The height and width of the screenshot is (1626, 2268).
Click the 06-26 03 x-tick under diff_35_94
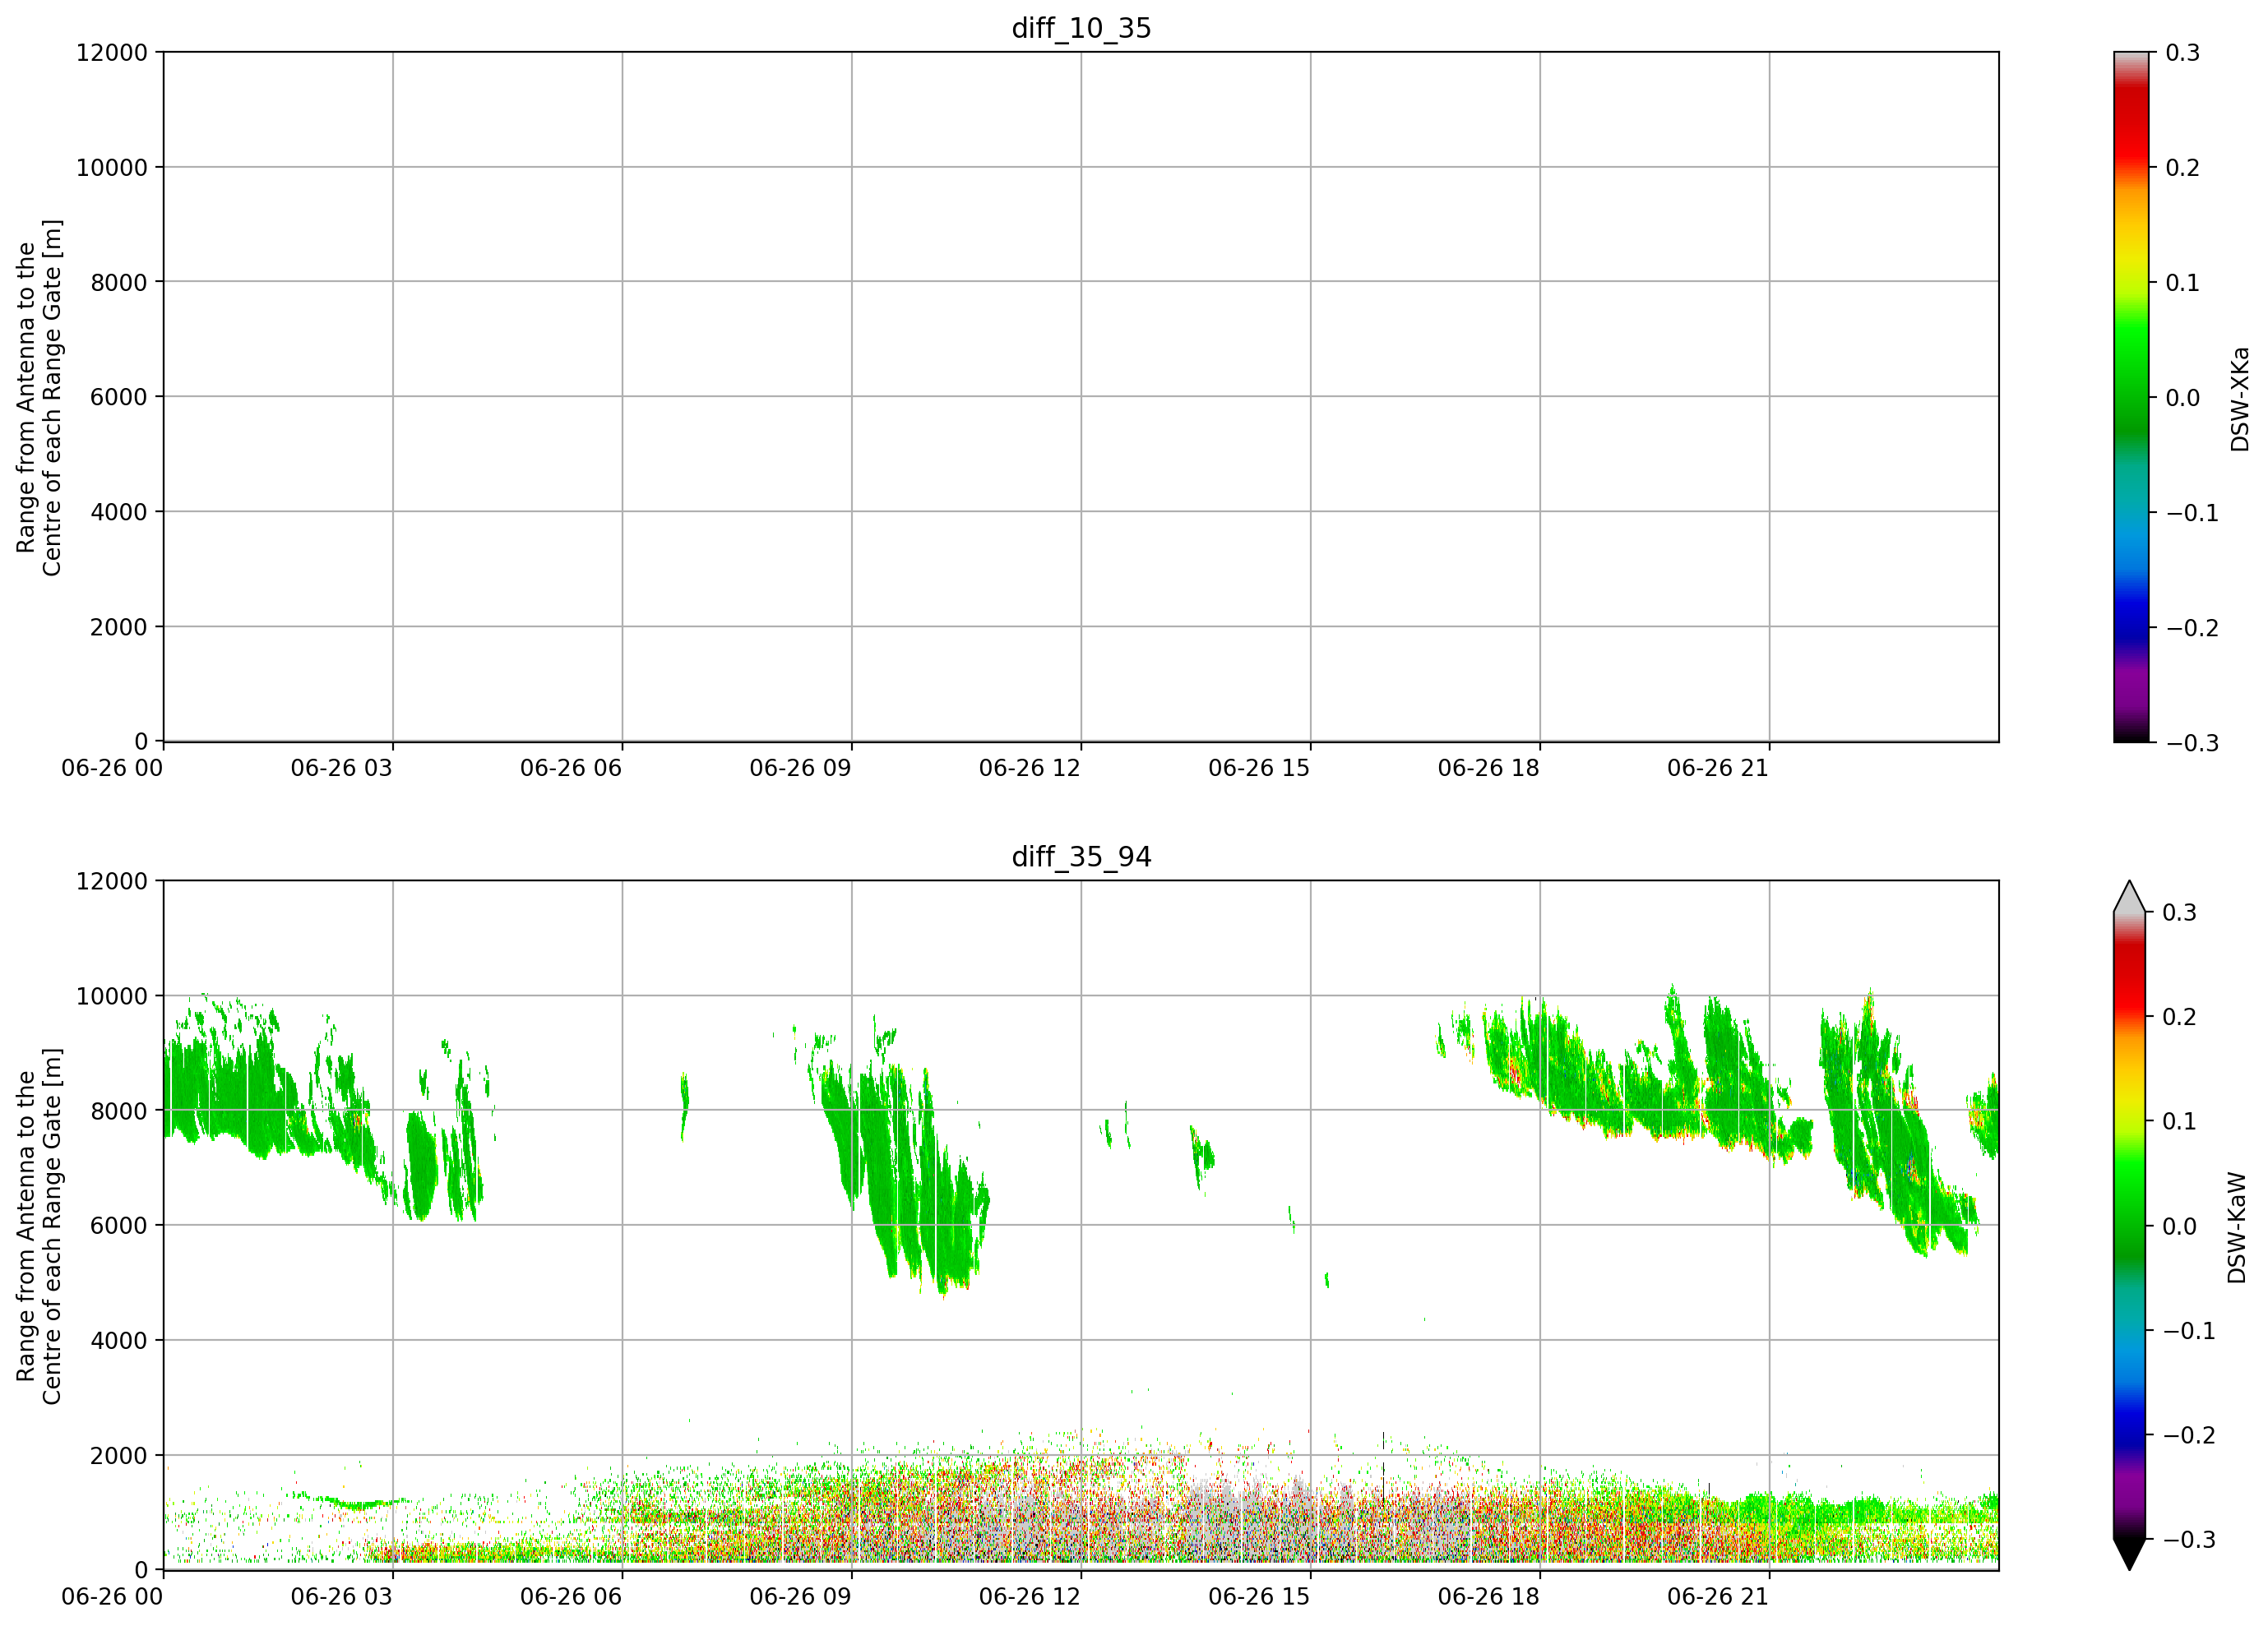point(341,1596)
